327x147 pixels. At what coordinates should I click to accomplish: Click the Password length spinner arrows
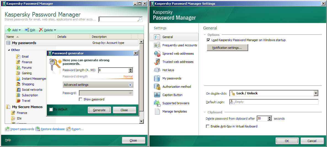[131, 70]
